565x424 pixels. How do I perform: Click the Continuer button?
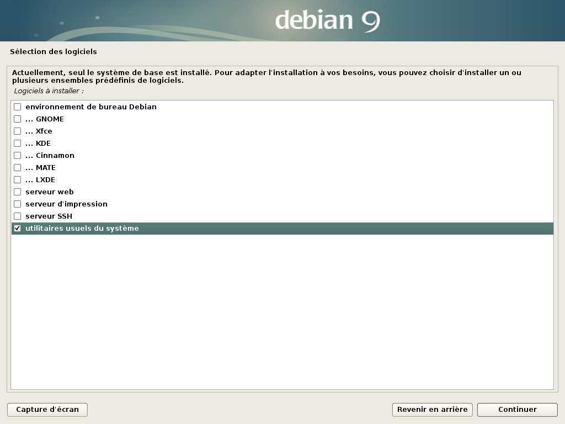click(x=518, y=410)
